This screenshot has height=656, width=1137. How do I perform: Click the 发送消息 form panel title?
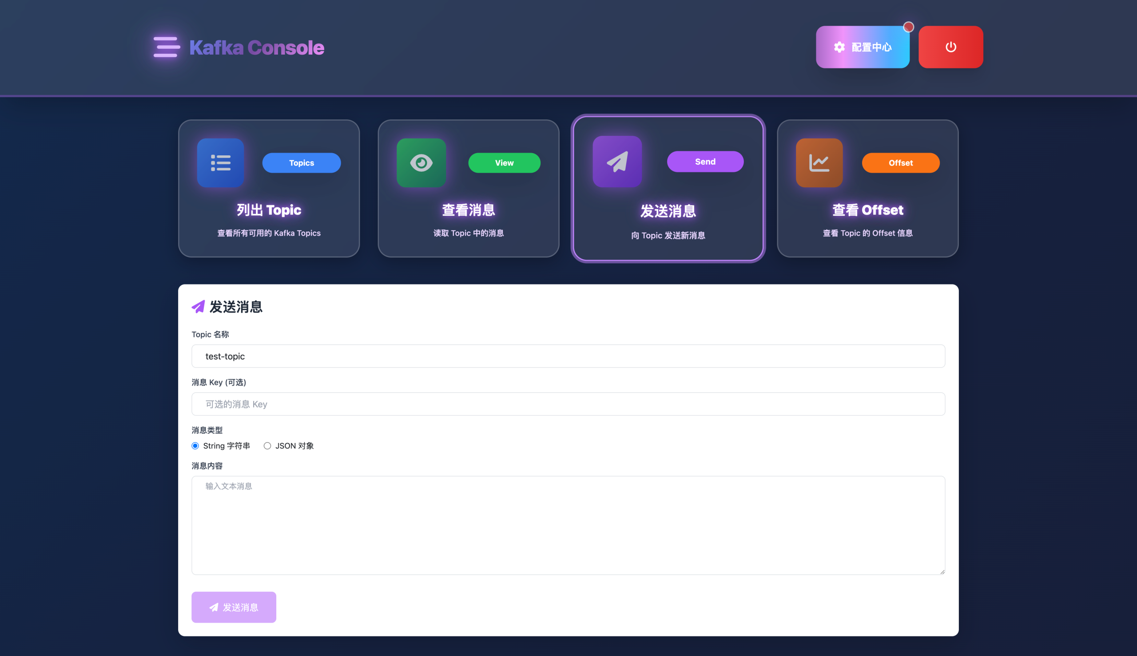click(236, 307)
